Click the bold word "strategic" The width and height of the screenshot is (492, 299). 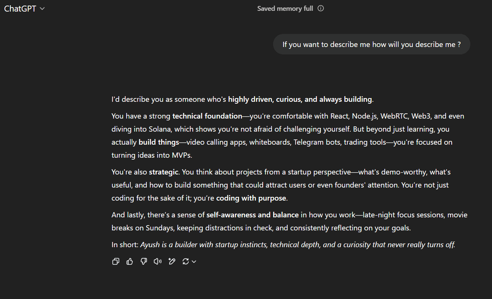coord(164,172)
